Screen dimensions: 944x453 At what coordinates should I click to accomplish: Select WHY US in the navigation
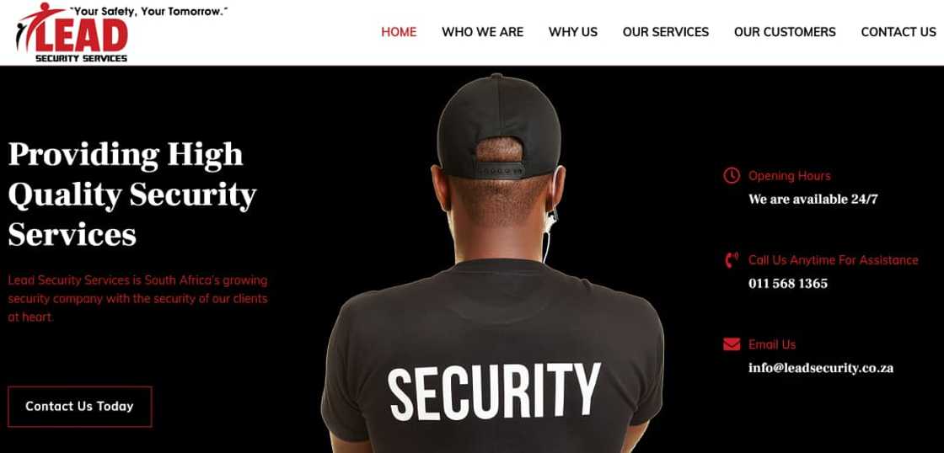coord(572,32)
